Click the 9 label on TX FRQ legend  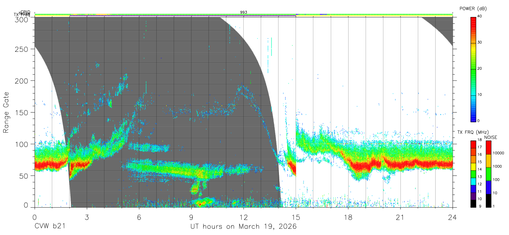(x=479, y=206)
